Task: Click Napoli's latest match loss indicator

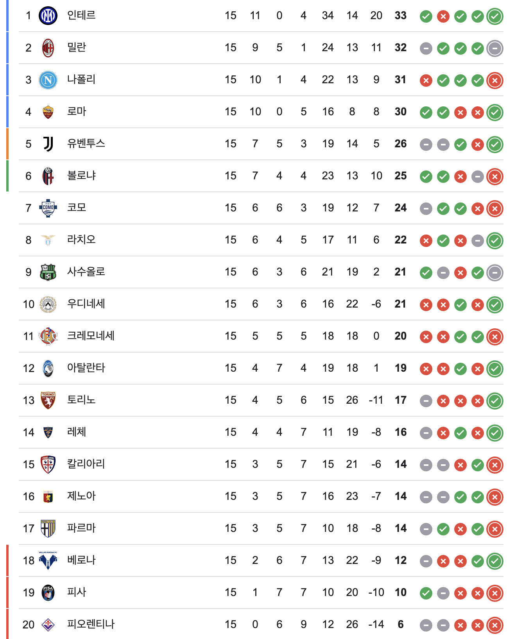Action: pyautogui.click(x=495, y=81)
